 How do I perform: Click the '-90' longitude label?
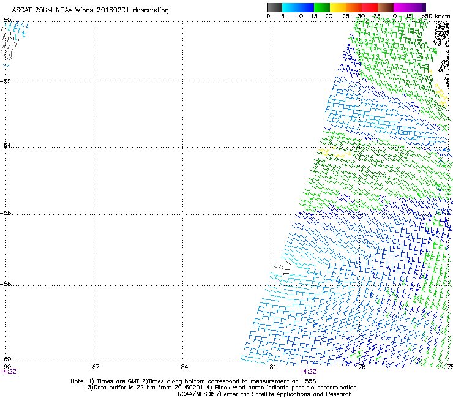[x=6, y=367]
